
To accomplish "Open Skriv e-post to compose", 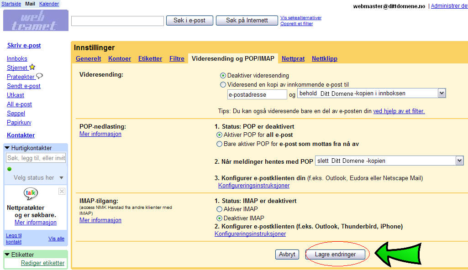I will point(24,45).
